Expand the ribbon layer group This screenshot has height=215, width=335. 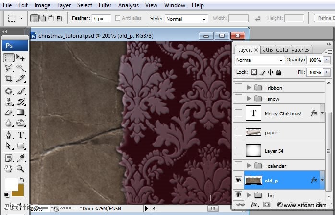pyautogui.click(x=249, y=88)
